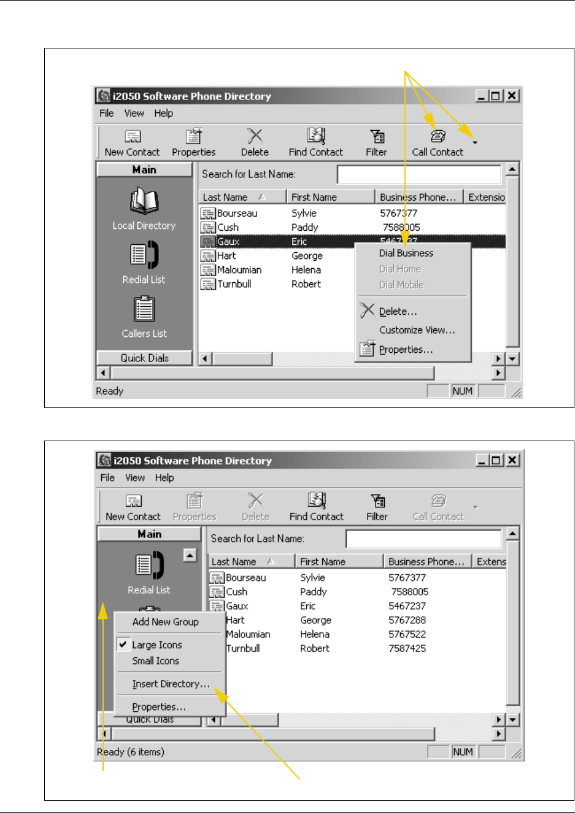Click Find Contact icon in bottom window

pos(317,500)
